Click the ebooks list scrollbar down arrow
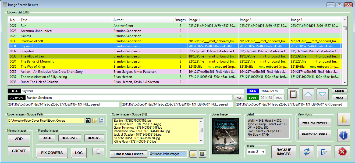Image resolution: width=355 pixels, height=163 pixels. click(x=345, y=82)
